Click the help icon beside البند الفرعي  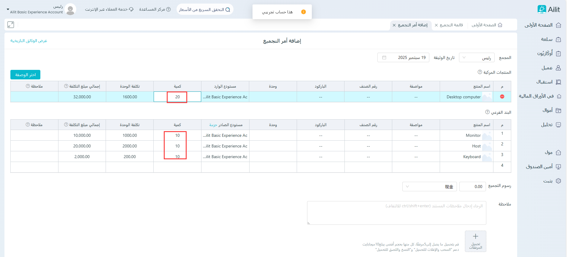(x=487, y=112)
